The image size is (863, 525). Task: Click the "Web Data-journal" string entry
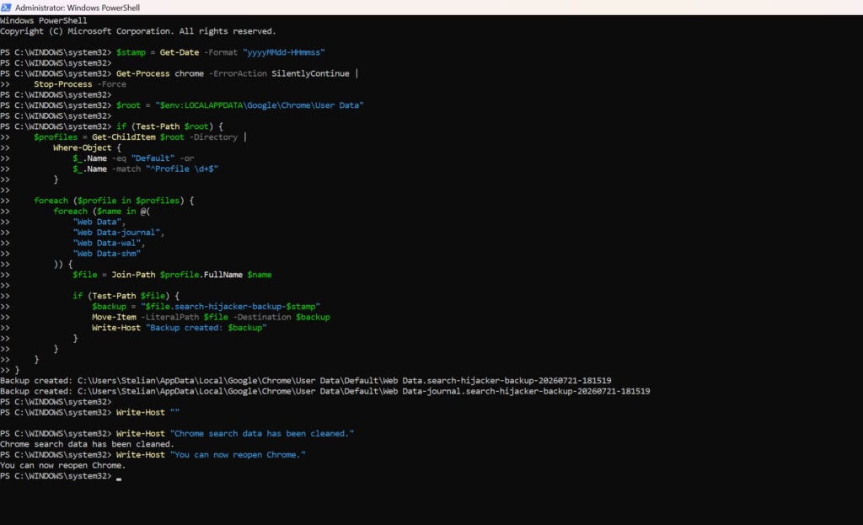click(116, 233)
